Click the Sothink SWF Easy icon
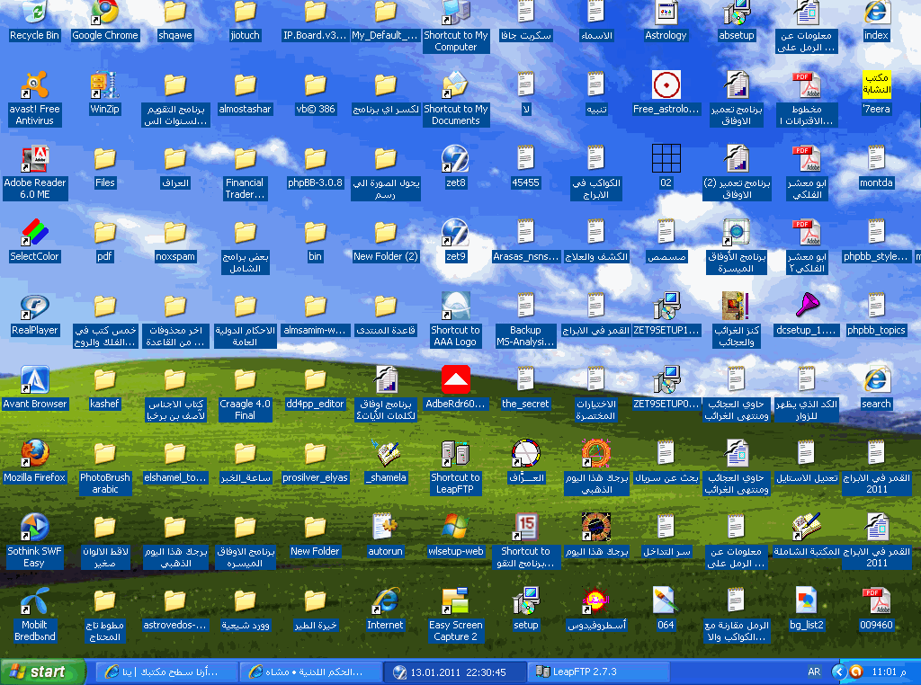The width and height of the screenshot is (921, 685). [34, 528]
